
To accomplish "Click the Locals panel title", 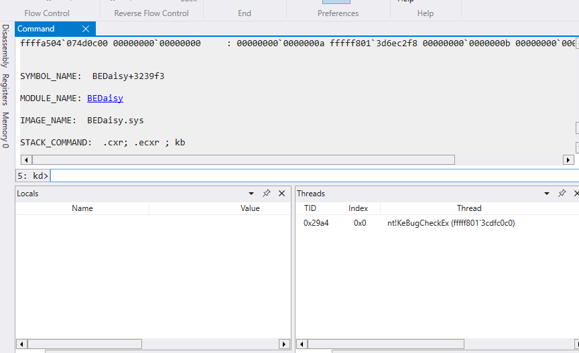I will (x=27, y=194).
